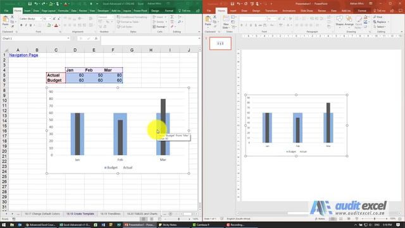This screenshot has width=405, height=228.
Task: Open sheet 18.20 TABLES and Charts
Action: click(142, 214)
